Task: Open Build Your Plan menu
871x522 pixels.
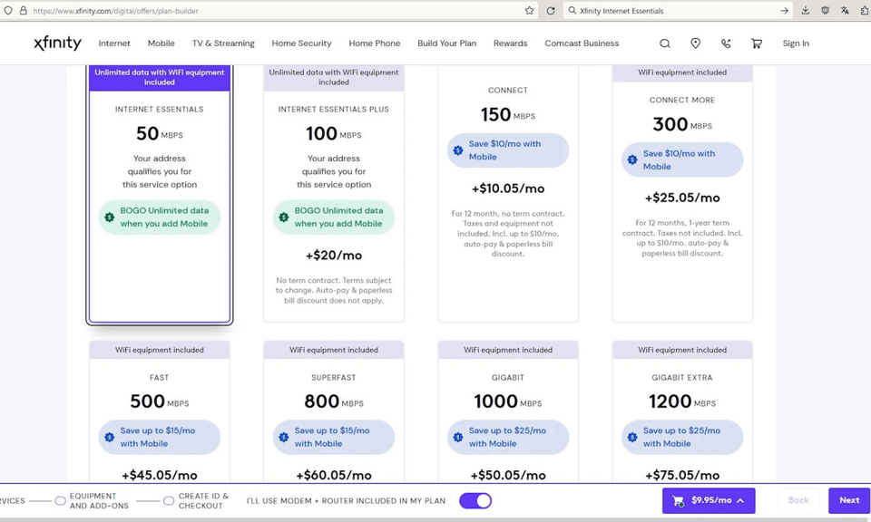Action: click(x=446, y=43)
